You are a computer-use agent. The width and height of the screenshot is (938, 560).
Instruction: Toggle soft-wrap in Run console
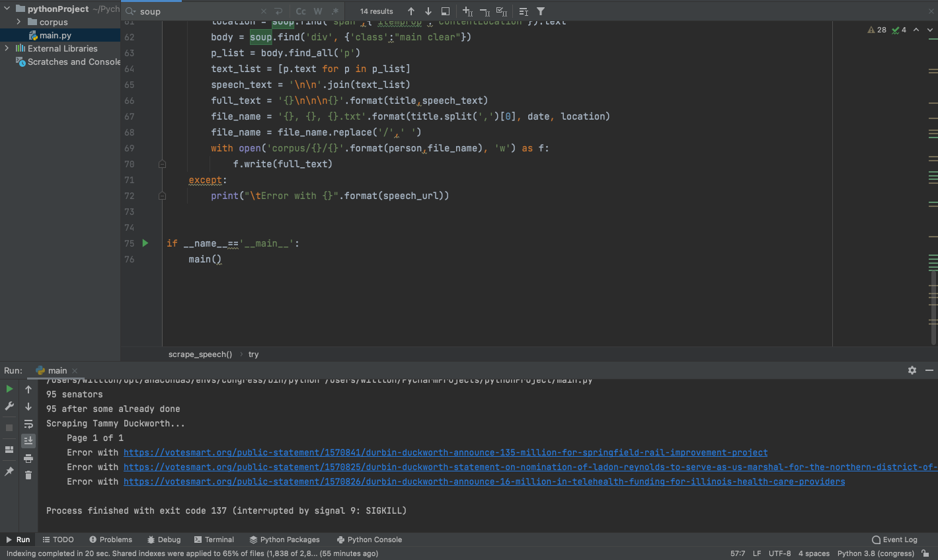click(x=28, y=424)
